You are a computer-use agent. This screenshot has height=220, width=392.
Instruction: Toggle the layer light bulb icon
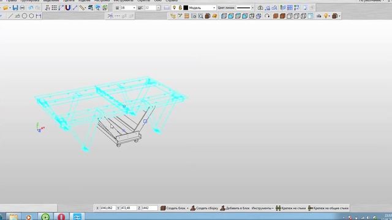click(x=174, y=8)
